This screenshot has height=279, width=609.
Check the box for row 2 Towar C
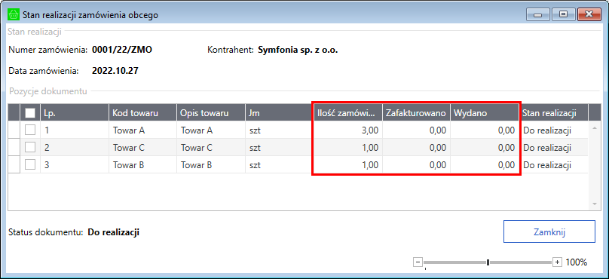click(30, 148)
